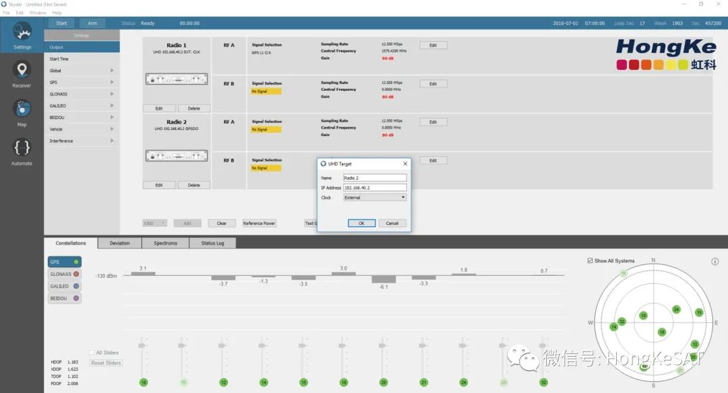
Task: Select satellite 21 icon below its slider
Action: (423, 382)
